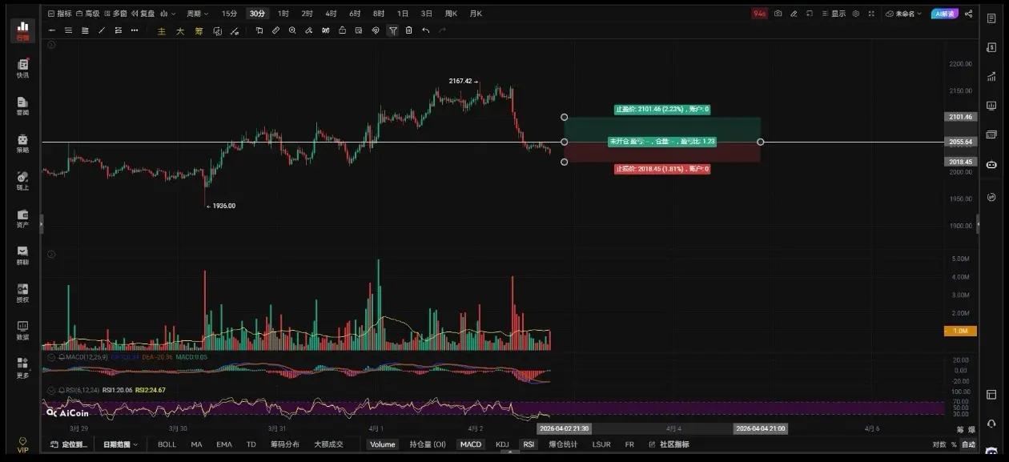This screenshot has width=1009, height=462.
Task: Click the 高级 advanced button
Action: click(x=88, y=14)
